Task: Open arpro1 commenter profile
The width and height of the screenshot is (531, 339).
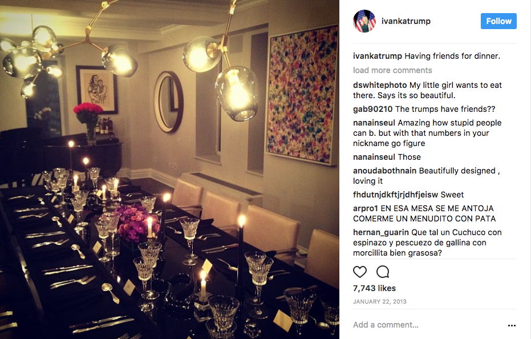Action: pos(365,208)
